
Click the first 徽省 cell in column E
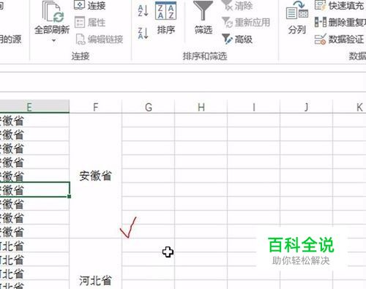click(x=34, y=120)
